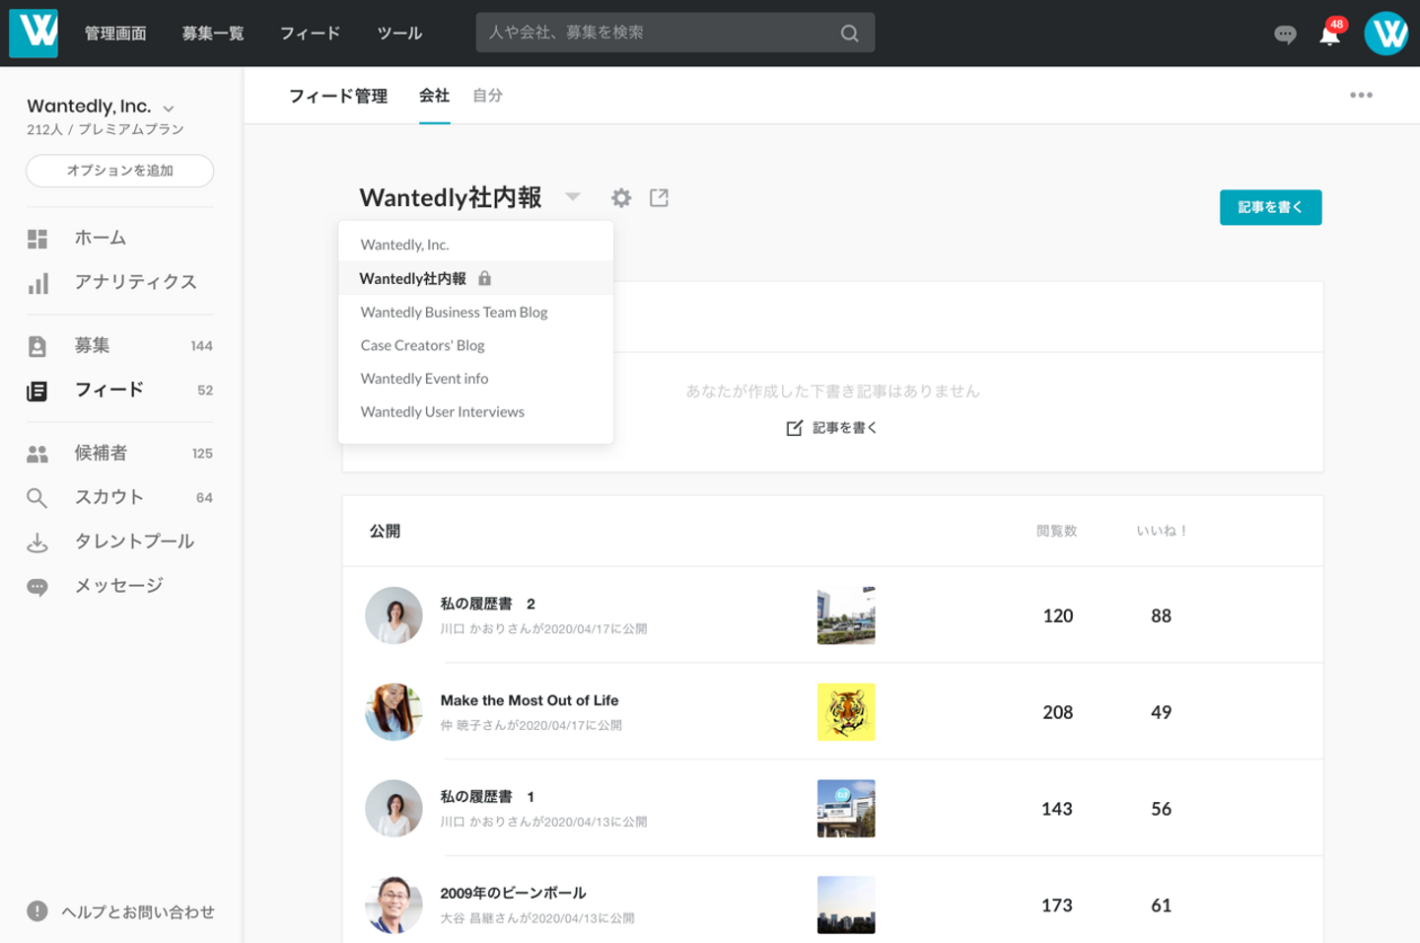Focus the 人や会社、募集を検索 search field

[x=674, y=33]
